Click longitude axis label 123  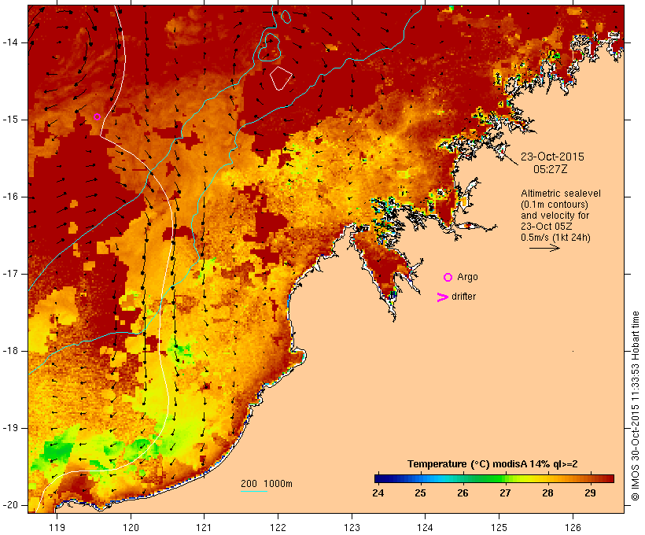point(352,527)
